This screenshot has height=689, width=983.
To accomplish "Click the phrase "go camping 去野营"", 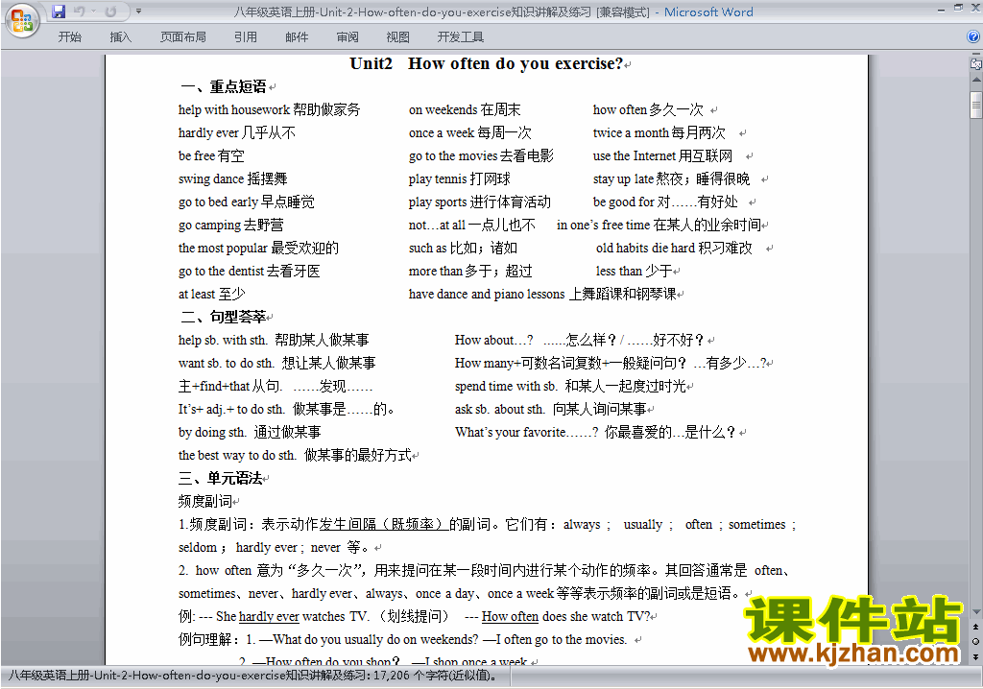I will 230,225.
